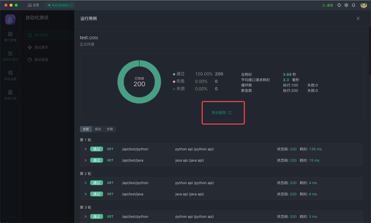Open the settings gear icon

(346, 5)
